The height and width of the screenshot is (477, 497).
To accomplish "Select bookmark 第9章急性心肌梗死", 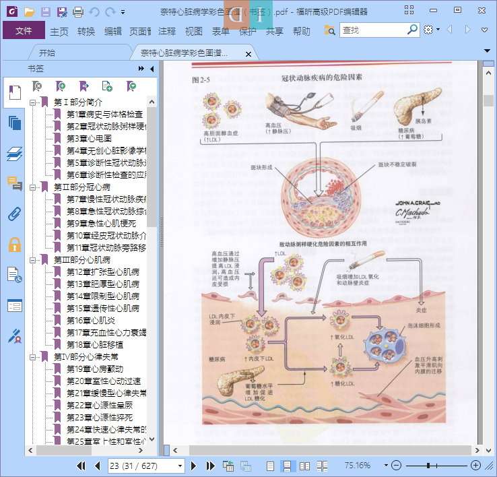I will [102, 224].
